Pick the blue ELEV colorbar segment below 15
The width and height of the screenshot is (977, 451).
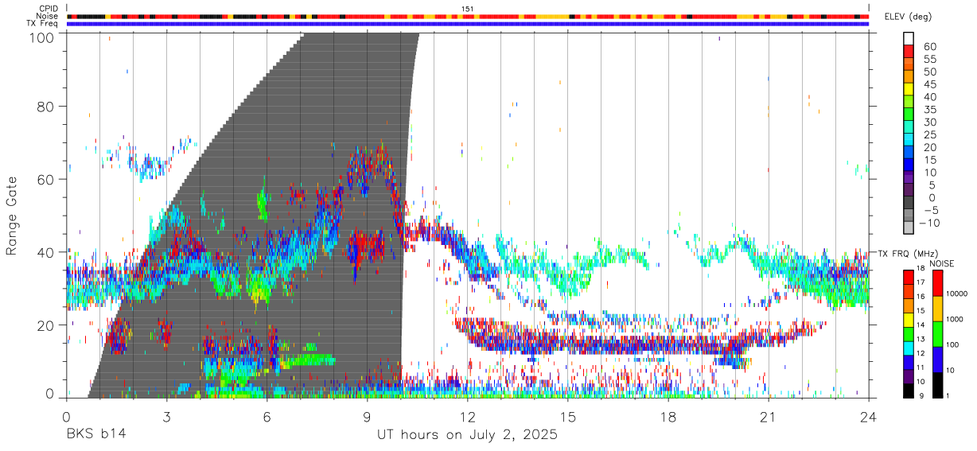pos(909,165)
